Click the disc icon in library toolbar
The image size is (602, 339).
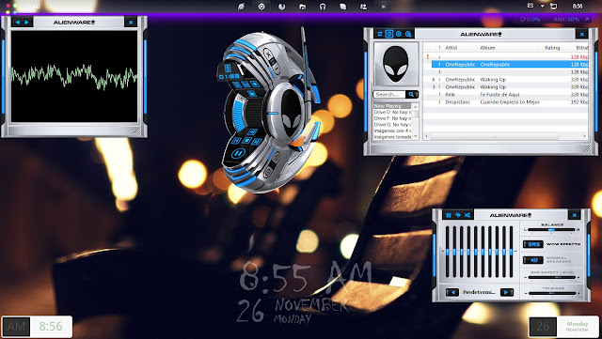click(399, 34)
